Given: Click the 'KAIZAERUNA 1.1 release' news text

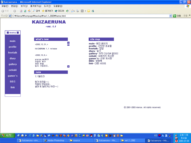Looking at the screenshot, I should pyautogui.click(x=46, y=49).
